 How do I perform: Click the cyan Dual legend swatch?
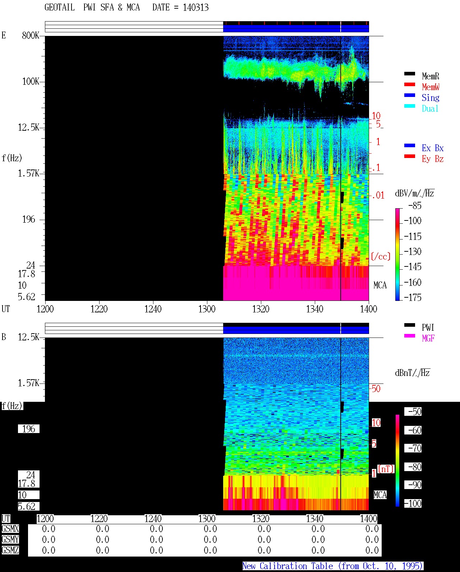pos(410,106)
